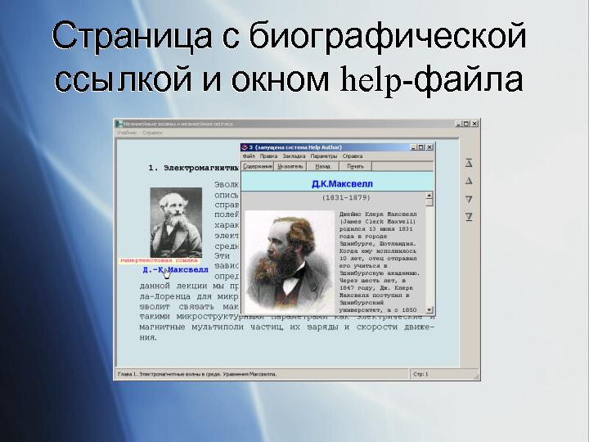Minimize the Help Author window
The image size is (589, 442).
click(413, 147)
